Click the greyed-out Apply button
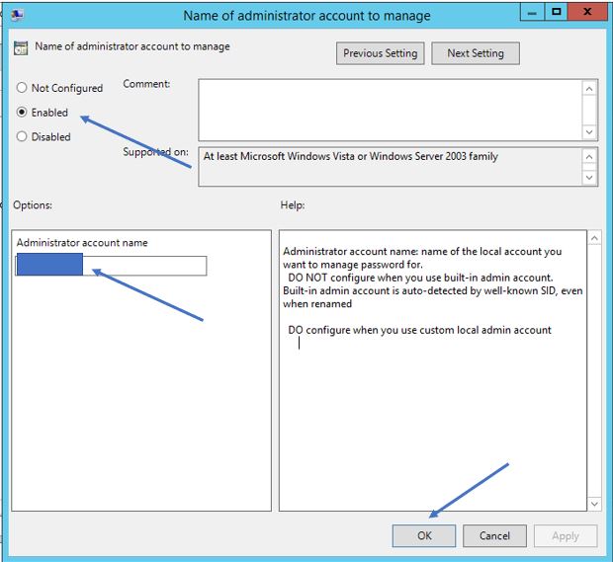 pyautogui.click(x=566, y=536)
